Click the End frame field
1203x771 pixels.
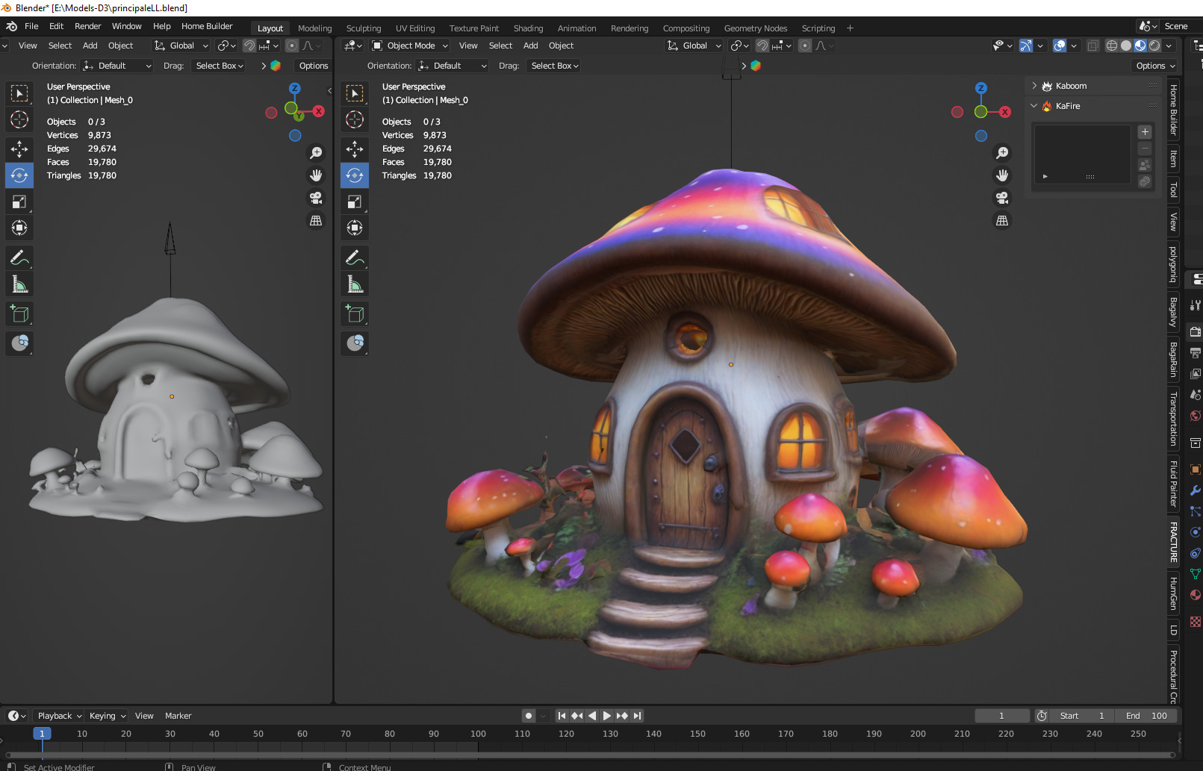click(1146, 716)
